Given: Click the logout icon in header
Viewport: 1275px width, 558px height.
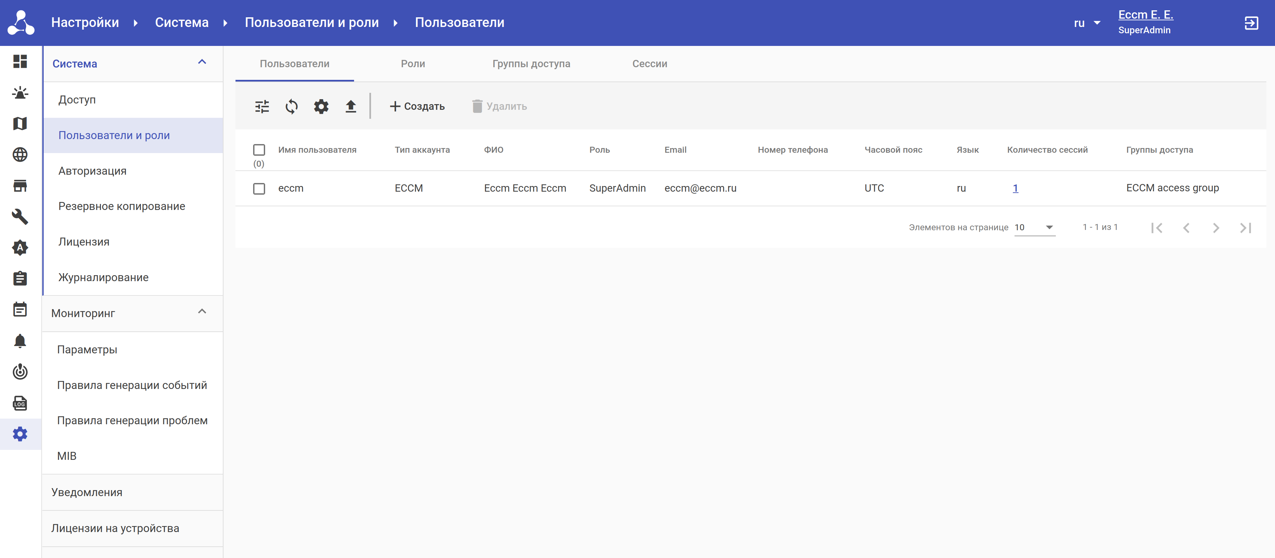Looking at the screenshot, I should pyautogui.click(x=1251, y=23).
